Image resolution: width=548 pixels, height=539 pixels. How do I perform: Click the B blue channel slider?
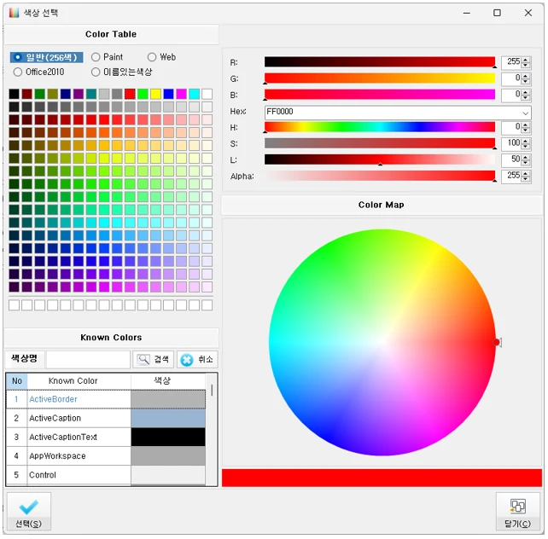[x=380, y=95]
